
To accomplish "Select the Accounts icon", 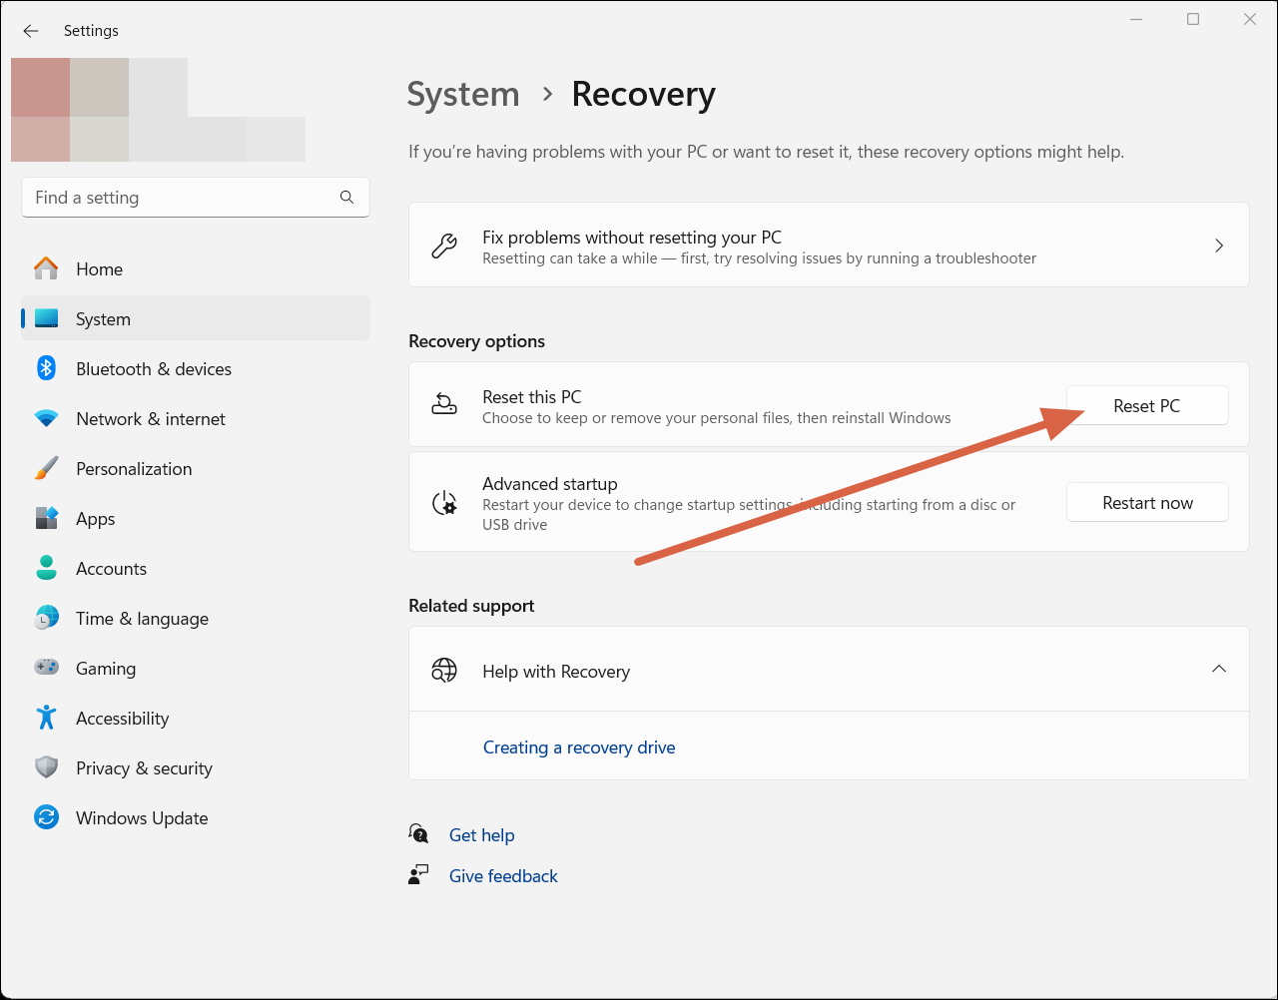I will click(x=46, y=568).
